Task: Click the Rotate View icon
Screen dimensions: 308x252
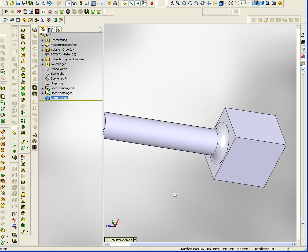Action: point(202,3)
